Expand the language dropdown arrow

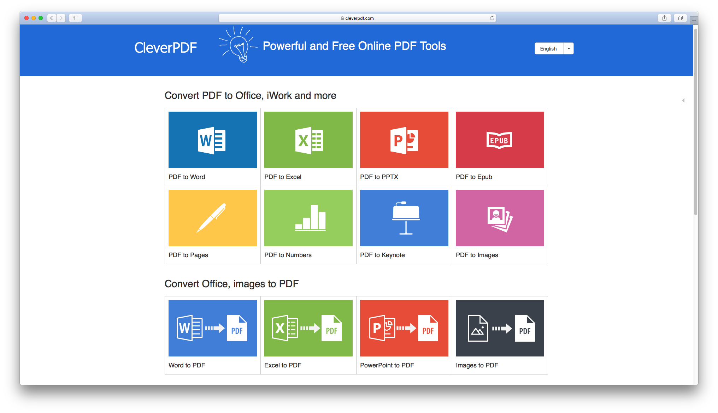pyautogui.click(x=569, y=48)
